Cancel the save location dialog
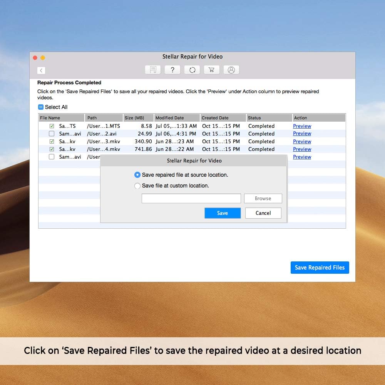The image size is (385, 385). click(263, 213)
